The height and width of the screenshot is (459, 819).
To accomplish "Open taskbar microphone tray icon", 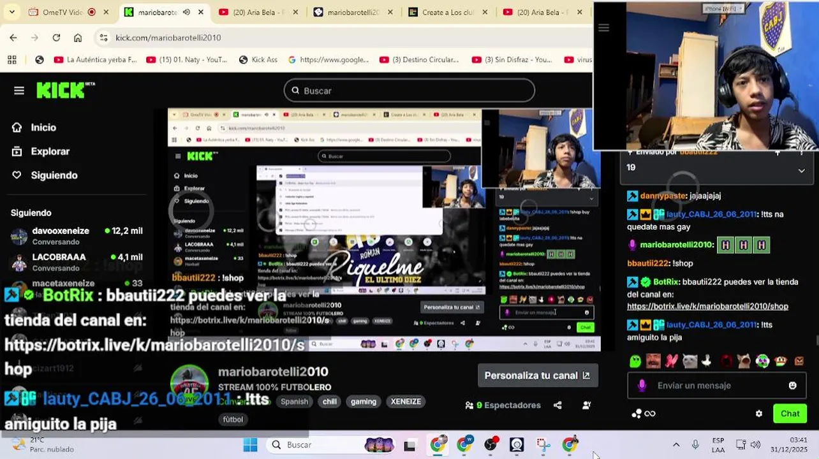I will (x=695, y=444).
